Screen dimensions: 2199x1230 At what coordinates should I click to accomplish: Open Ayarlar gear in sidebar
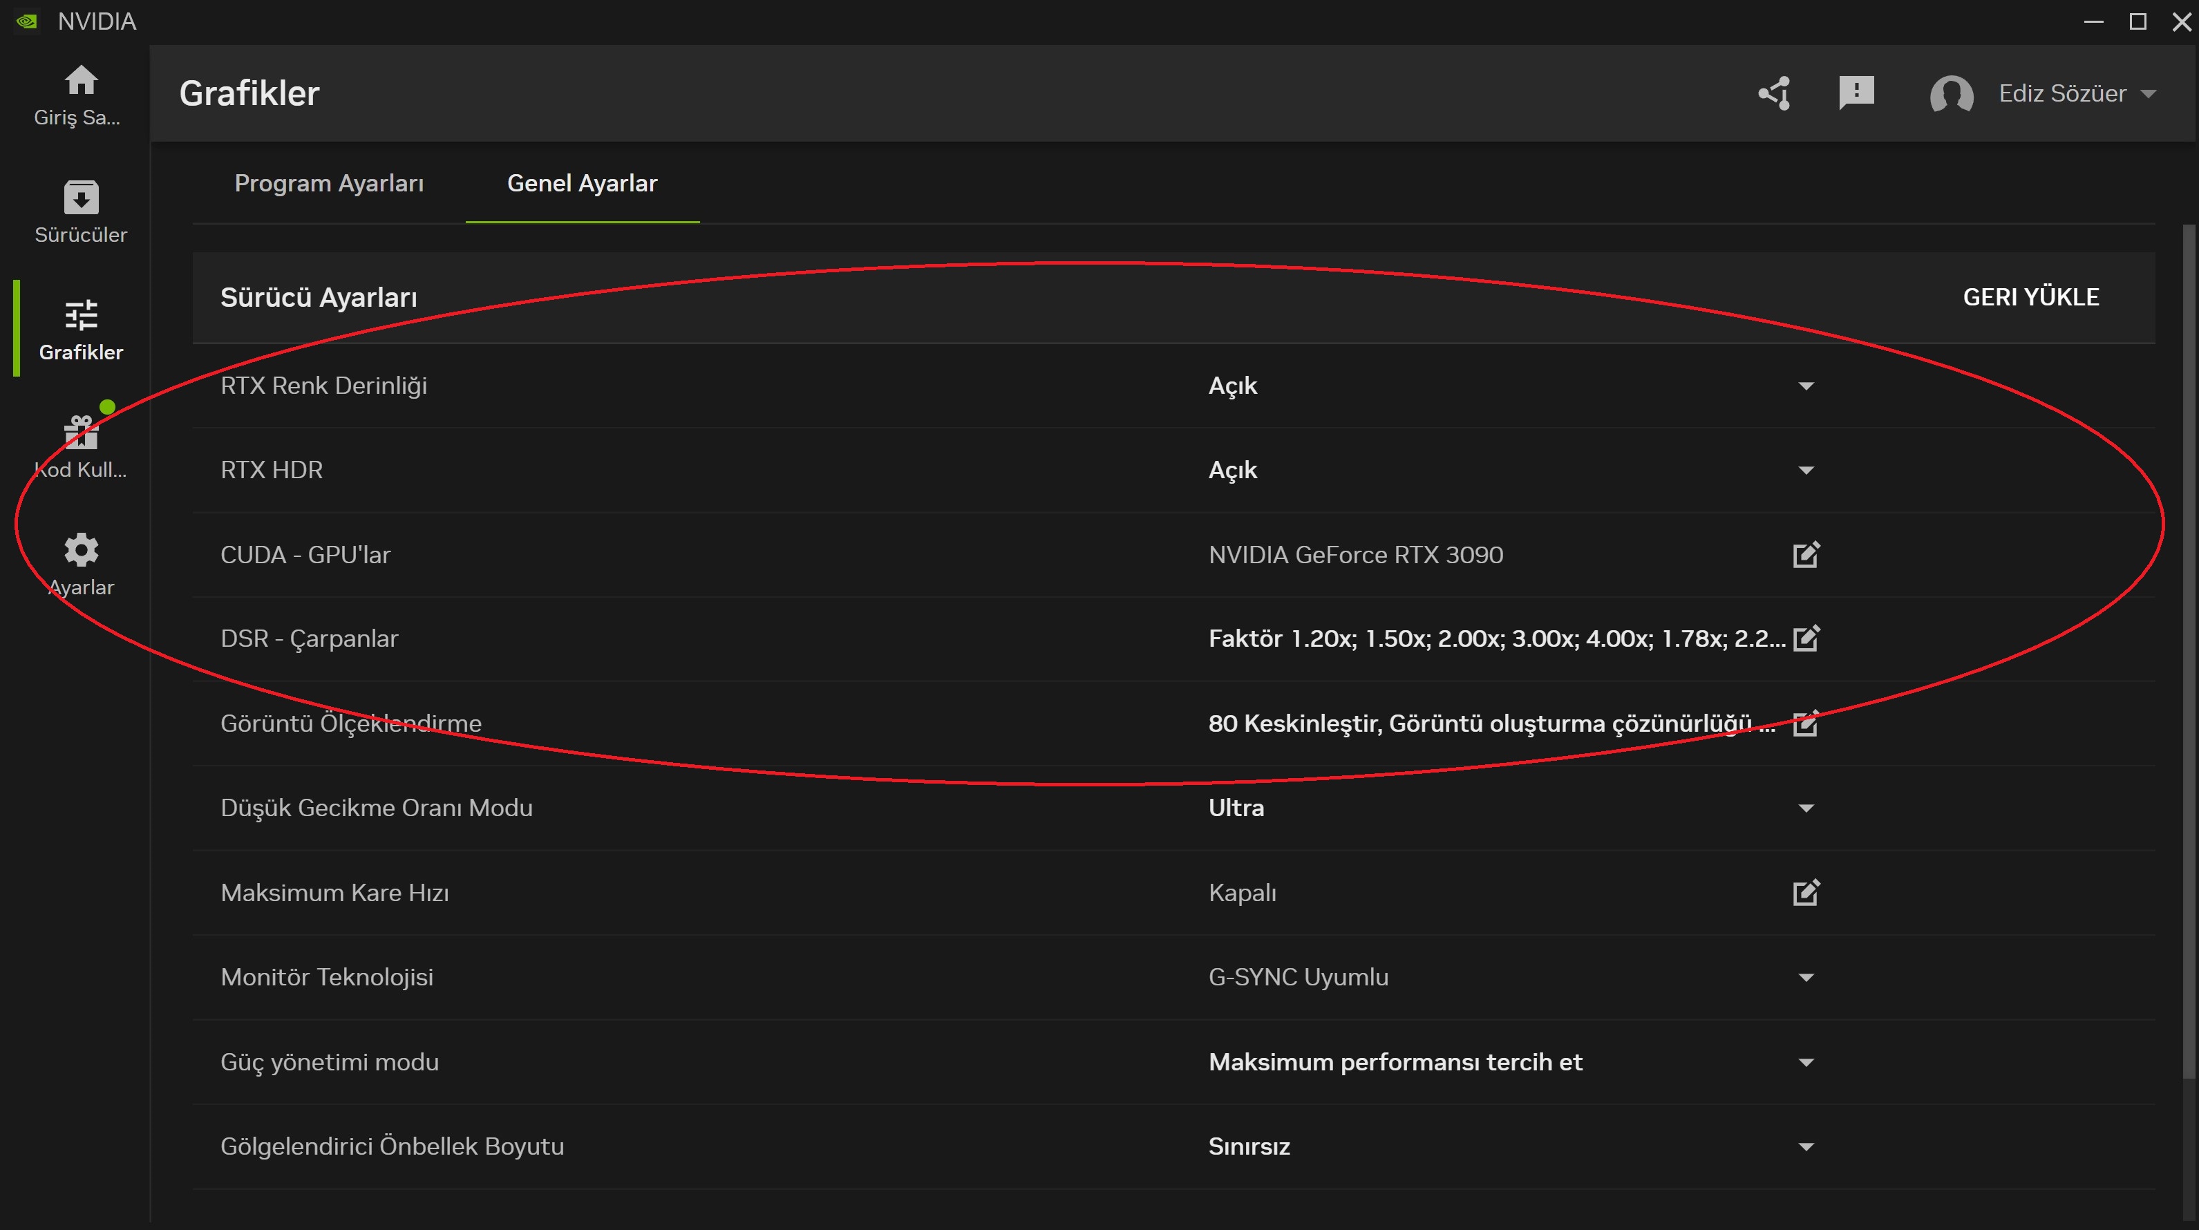pyautogui.click(x=81, y=550)
